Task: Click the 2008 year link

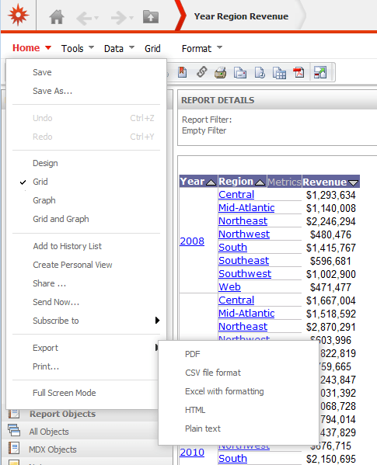Action: coord(192,241)
